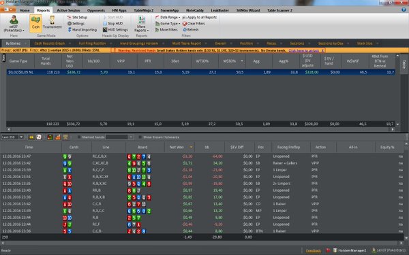Sort by the Total Hands column header
The height and width of the screenshot is (255, 409).
click(x=46, y=61)
